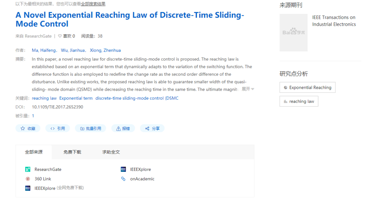This screenshot has height=199, width=380.
Task: Click the 阅读量: 38 text
Action: 92,36
